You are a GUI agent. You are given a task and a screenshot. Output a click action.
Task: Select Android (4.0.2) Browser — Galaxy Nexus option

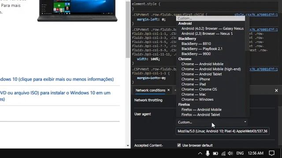tap(212, 29)
